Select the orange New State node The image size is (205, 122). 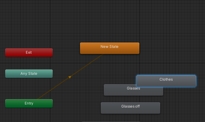click(109, 48)
